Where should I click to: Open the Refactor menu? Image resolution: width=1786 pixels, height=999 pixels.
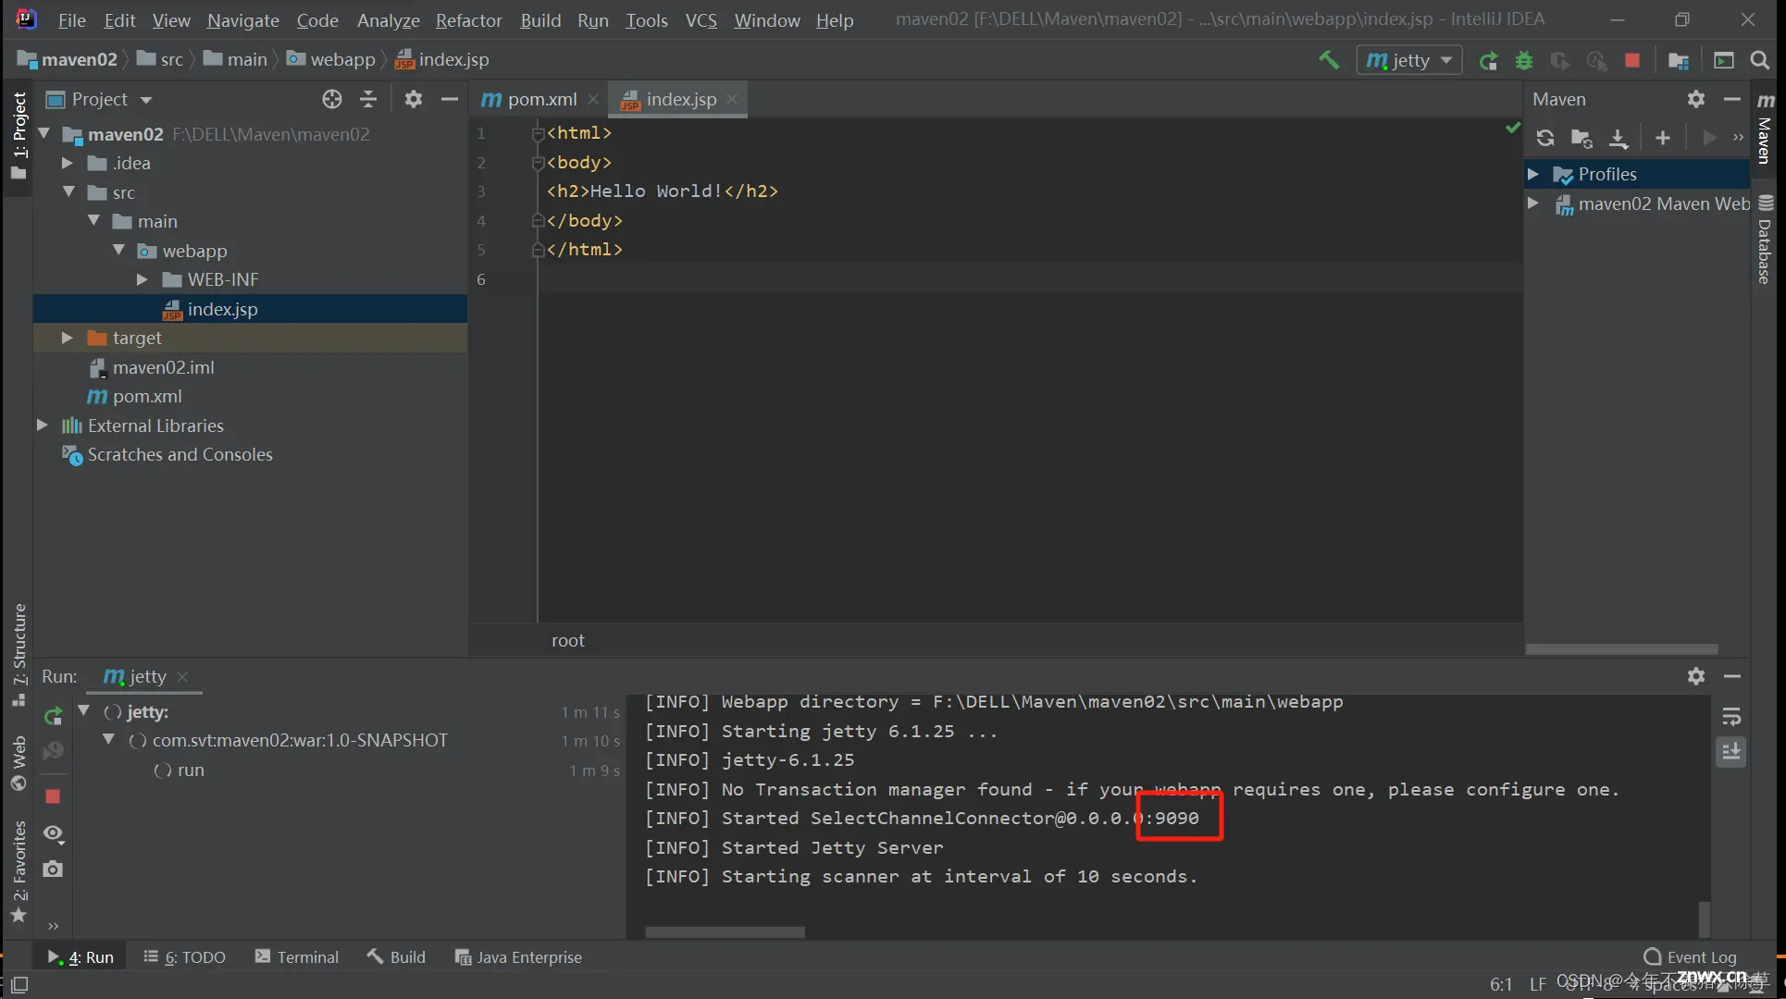(x=469, y=20)
